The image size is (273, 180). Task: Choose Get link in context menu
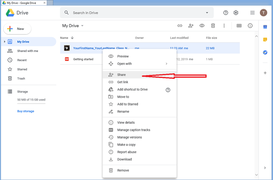coord(140,82)
